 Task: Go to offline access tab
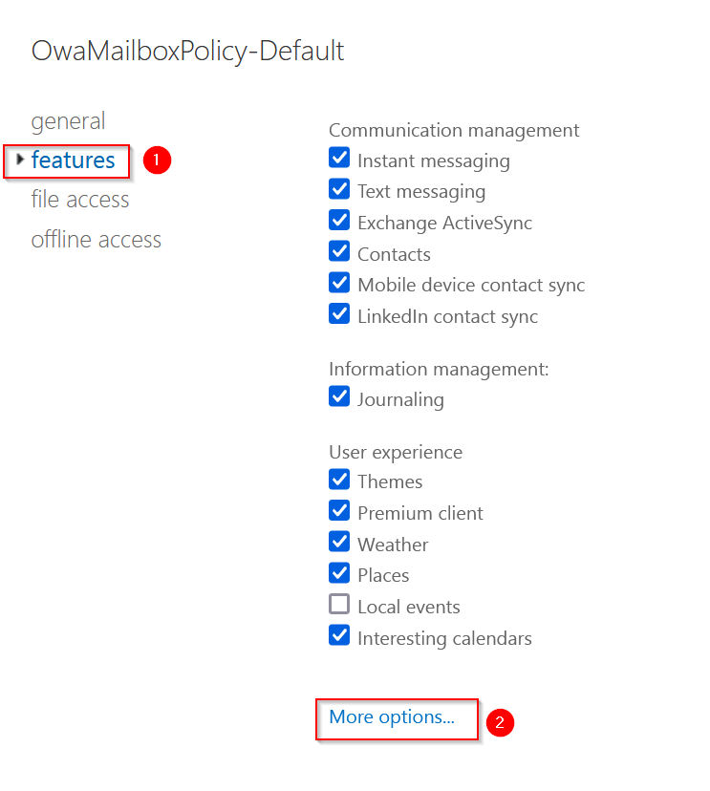[96, 239]
